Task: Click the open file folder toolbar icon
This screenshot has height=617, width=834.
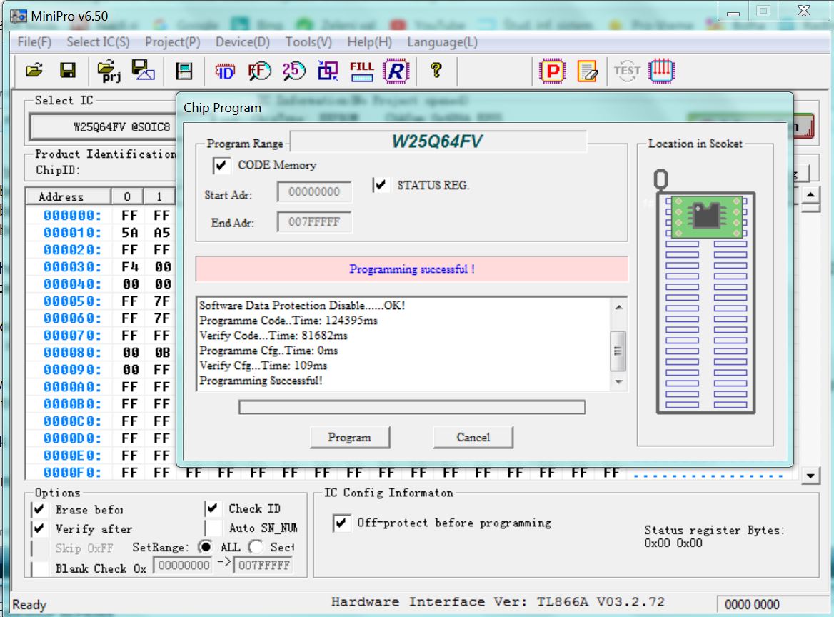Action: tap(34, 70)
